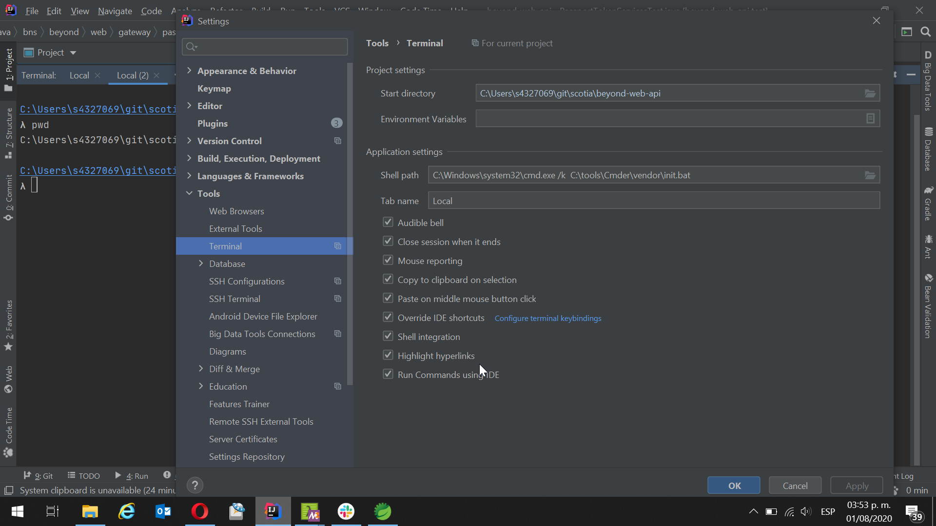
Task: Click the browse folder icon for Shell path
Action: click(x=870, y=175)
